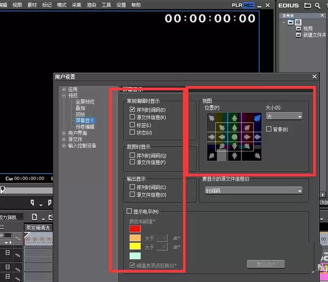This screenshot has height=282, width=328.
Task: Enable 显示电平(M) checkbox
Action: (x=129, y=211)
